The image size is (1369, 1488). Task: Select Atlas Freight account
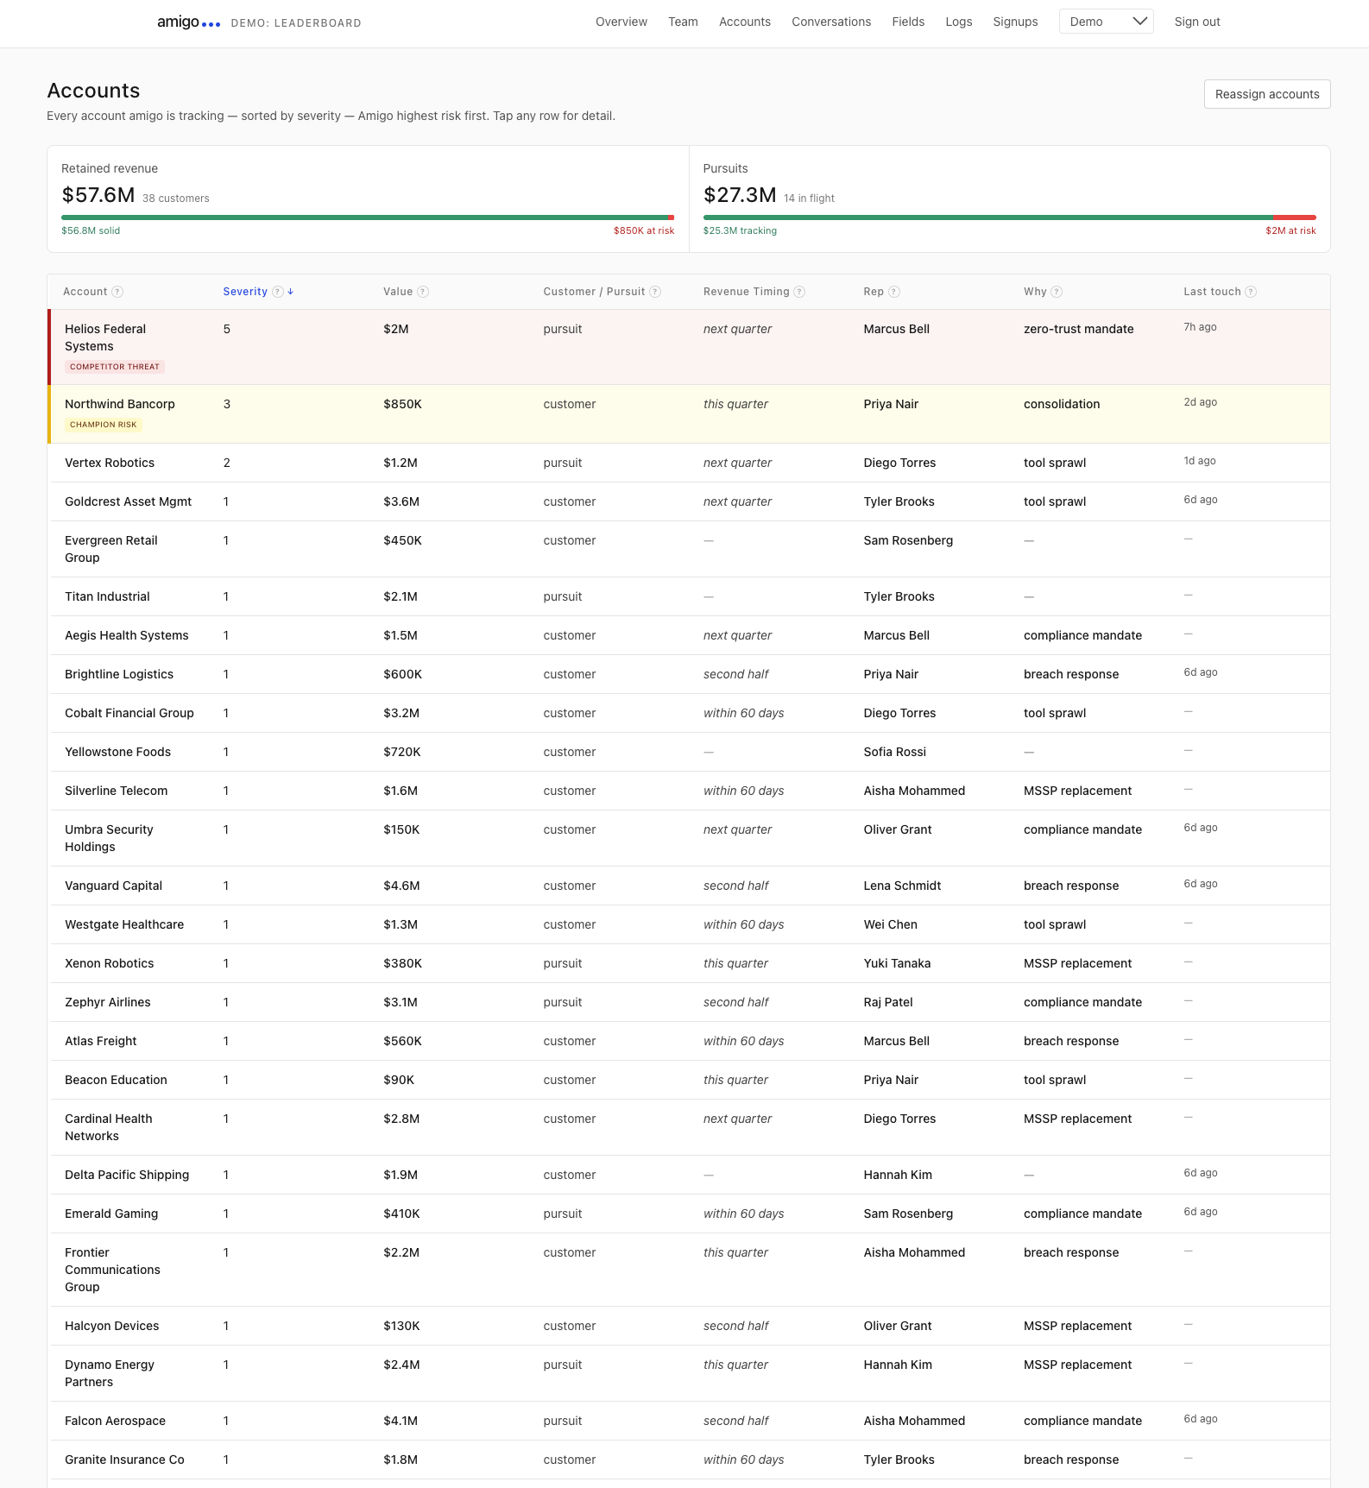tap(689, 1041)
